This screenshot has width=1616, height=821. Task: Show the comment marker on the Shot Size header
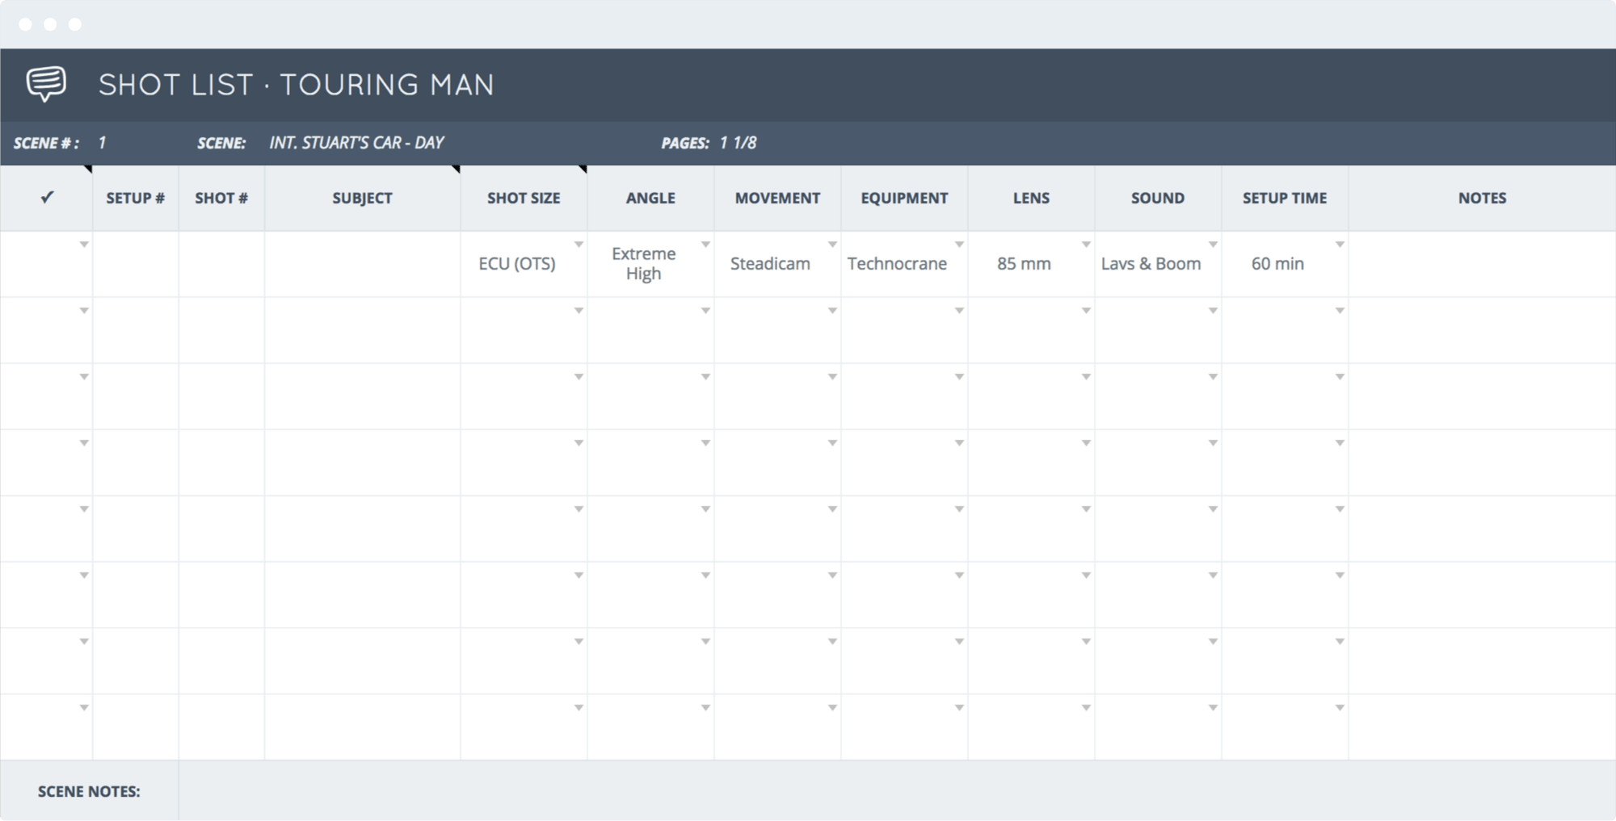583,170
